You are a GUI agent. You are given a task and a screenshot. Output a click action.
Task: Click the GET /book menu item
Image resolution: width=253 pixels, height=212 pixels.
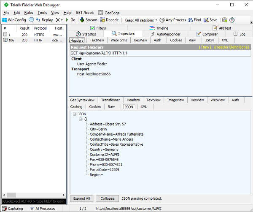click(x=85, y=13)
